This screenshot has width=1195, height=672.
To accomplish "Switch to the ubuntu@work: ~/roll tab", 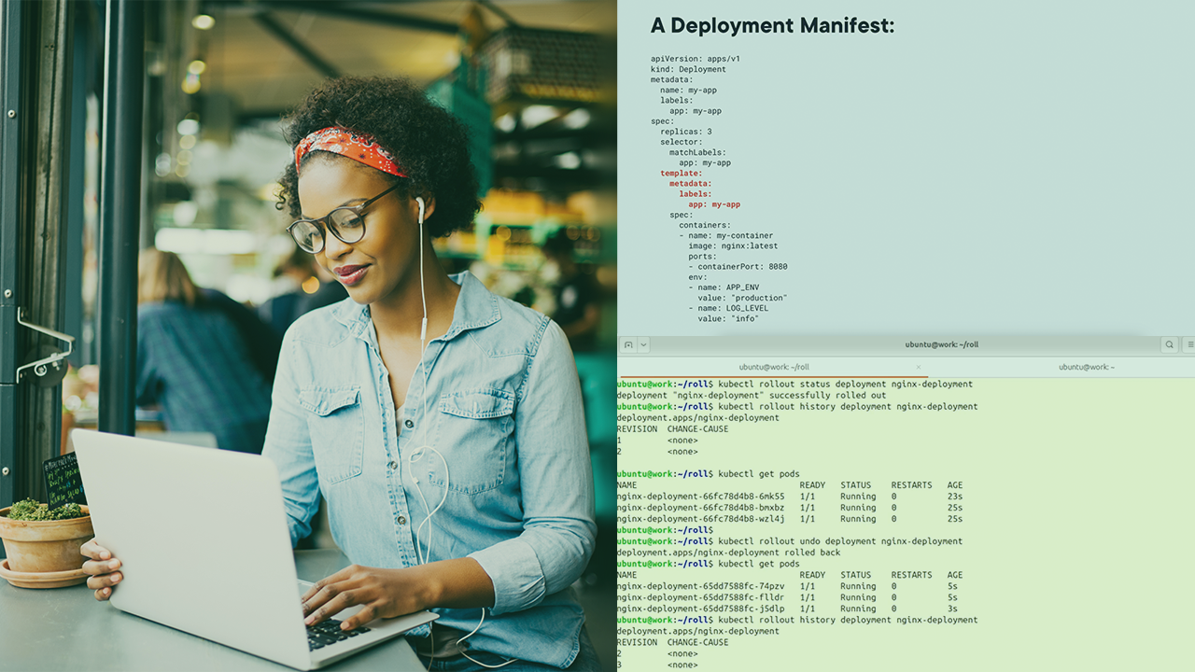I will click(773, 367).
